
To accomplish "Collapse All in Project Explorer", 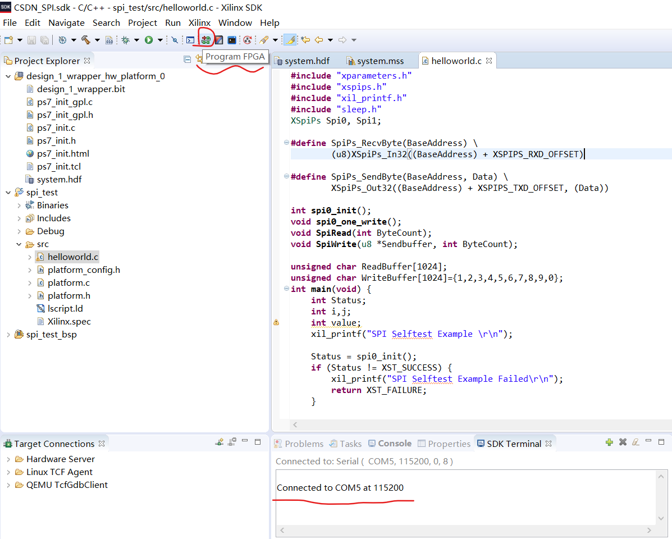I will pos(186,60).
